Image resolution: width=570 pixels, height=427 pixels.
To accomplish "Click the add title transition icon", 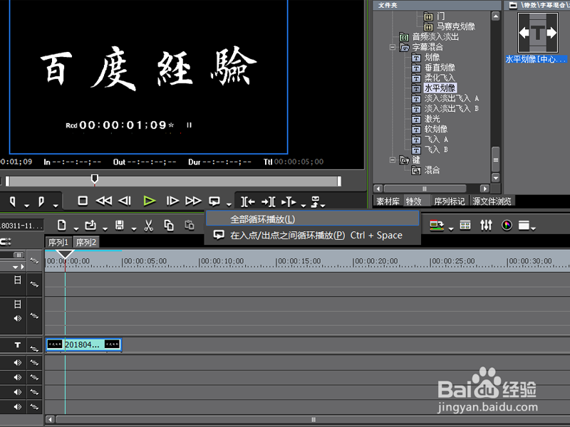I will [289, 201].
